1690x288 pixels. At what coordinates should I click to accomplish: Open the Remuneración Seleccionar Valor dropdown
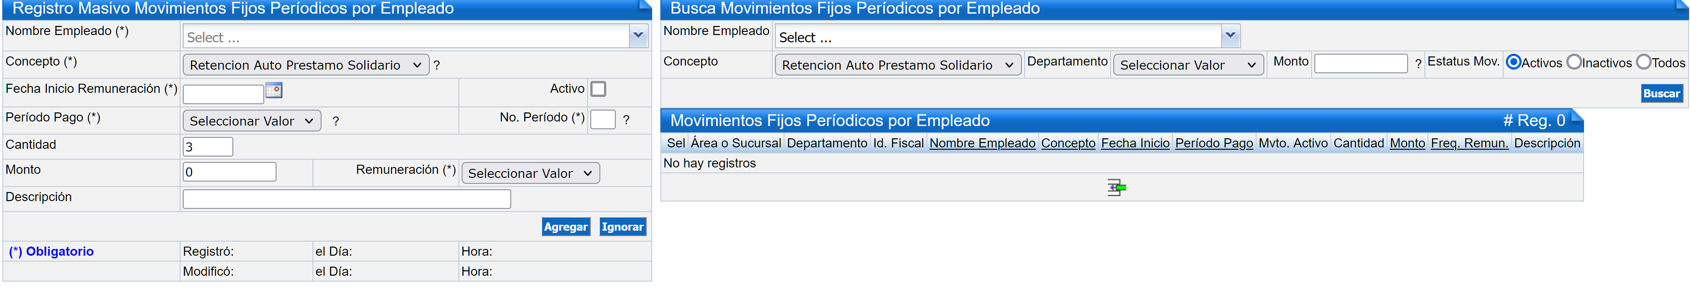[x=530, y=174]
